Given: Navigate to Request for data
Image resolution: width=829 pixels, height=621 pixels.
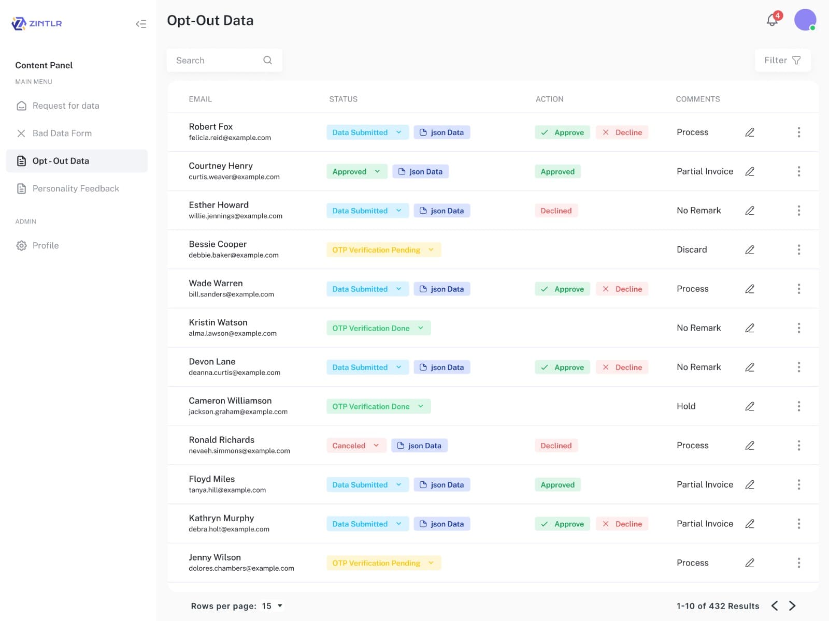Looking at the screenshot, I should [66, 106].
